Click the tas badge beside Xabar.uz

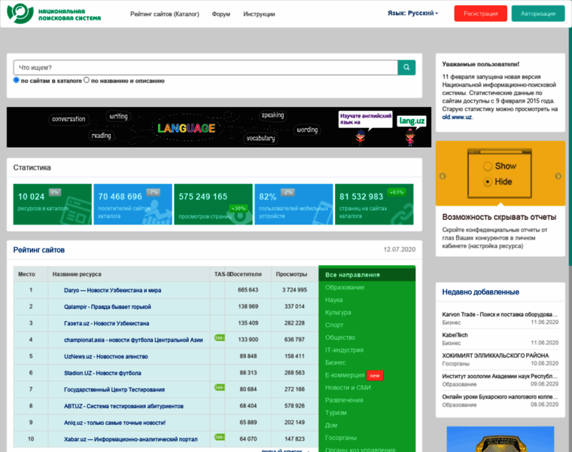click(x=220, y=437)
